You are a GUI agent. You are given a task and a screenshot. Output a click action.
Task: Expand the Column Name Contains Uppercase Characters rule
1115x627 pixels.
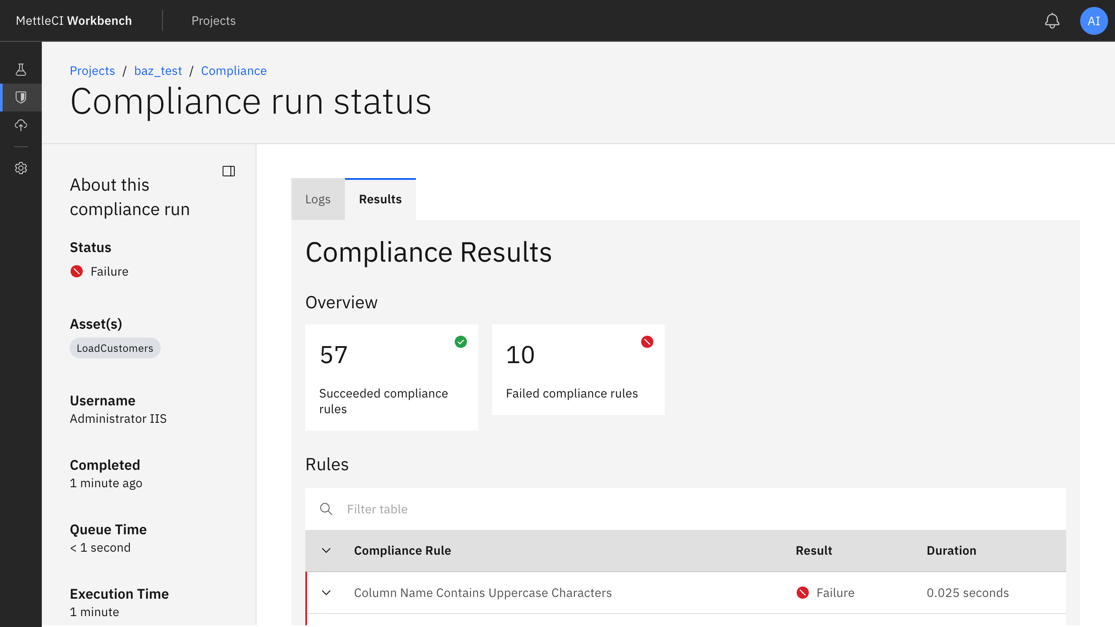click(327, 593)
